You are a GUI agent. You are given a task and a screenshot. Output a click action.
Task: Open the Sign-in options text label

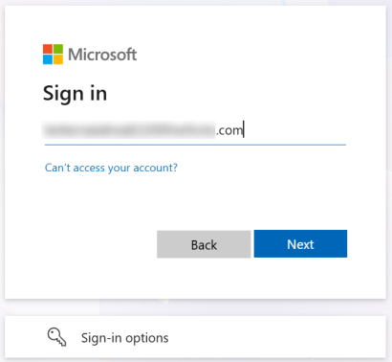click(x=124, y=338)
